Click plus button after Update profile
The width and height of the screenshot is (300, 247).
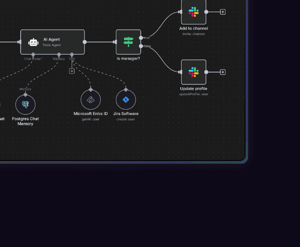point(223,72)
